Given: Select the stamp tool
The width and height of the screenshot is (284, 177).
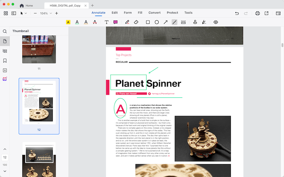Looking at the screenshot, I should [x=195, y=22].
